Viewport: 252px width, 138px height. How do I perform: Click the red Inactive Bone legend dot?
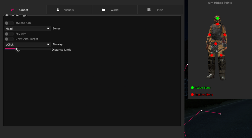(x=192, y=94)
